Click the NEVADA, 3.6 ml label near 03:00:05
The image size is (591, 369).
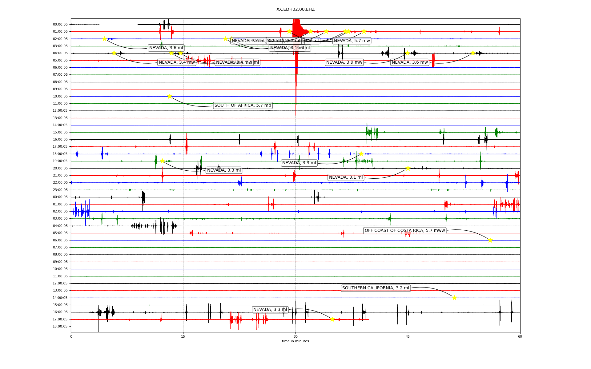[x=166, y=48]
